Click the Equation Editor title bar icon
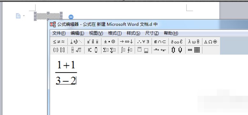This screenshot has width=248, height=115. coord(53,24)
